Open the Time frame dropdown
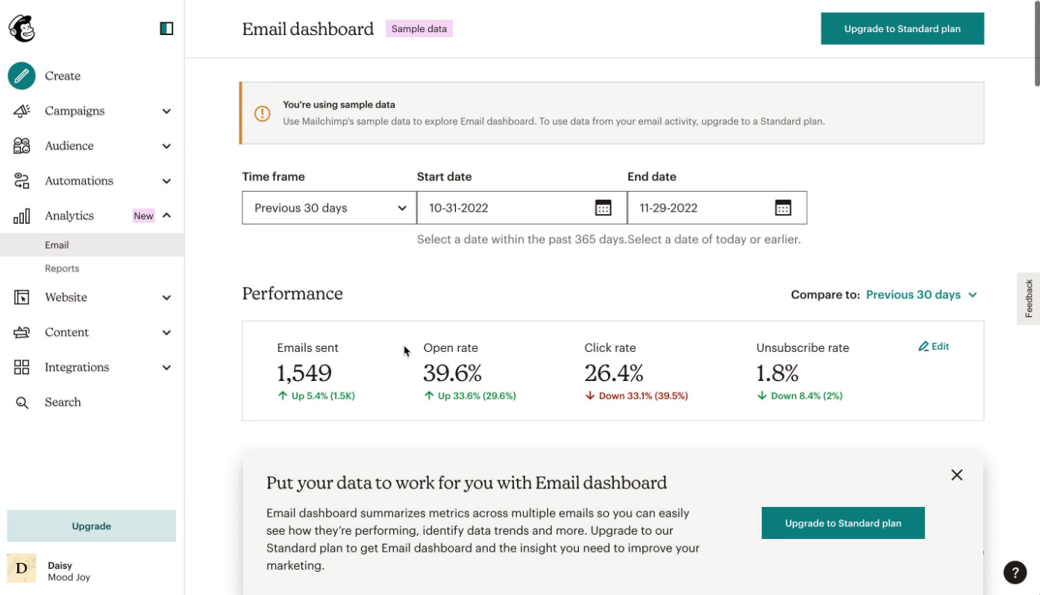 [329, 208]
